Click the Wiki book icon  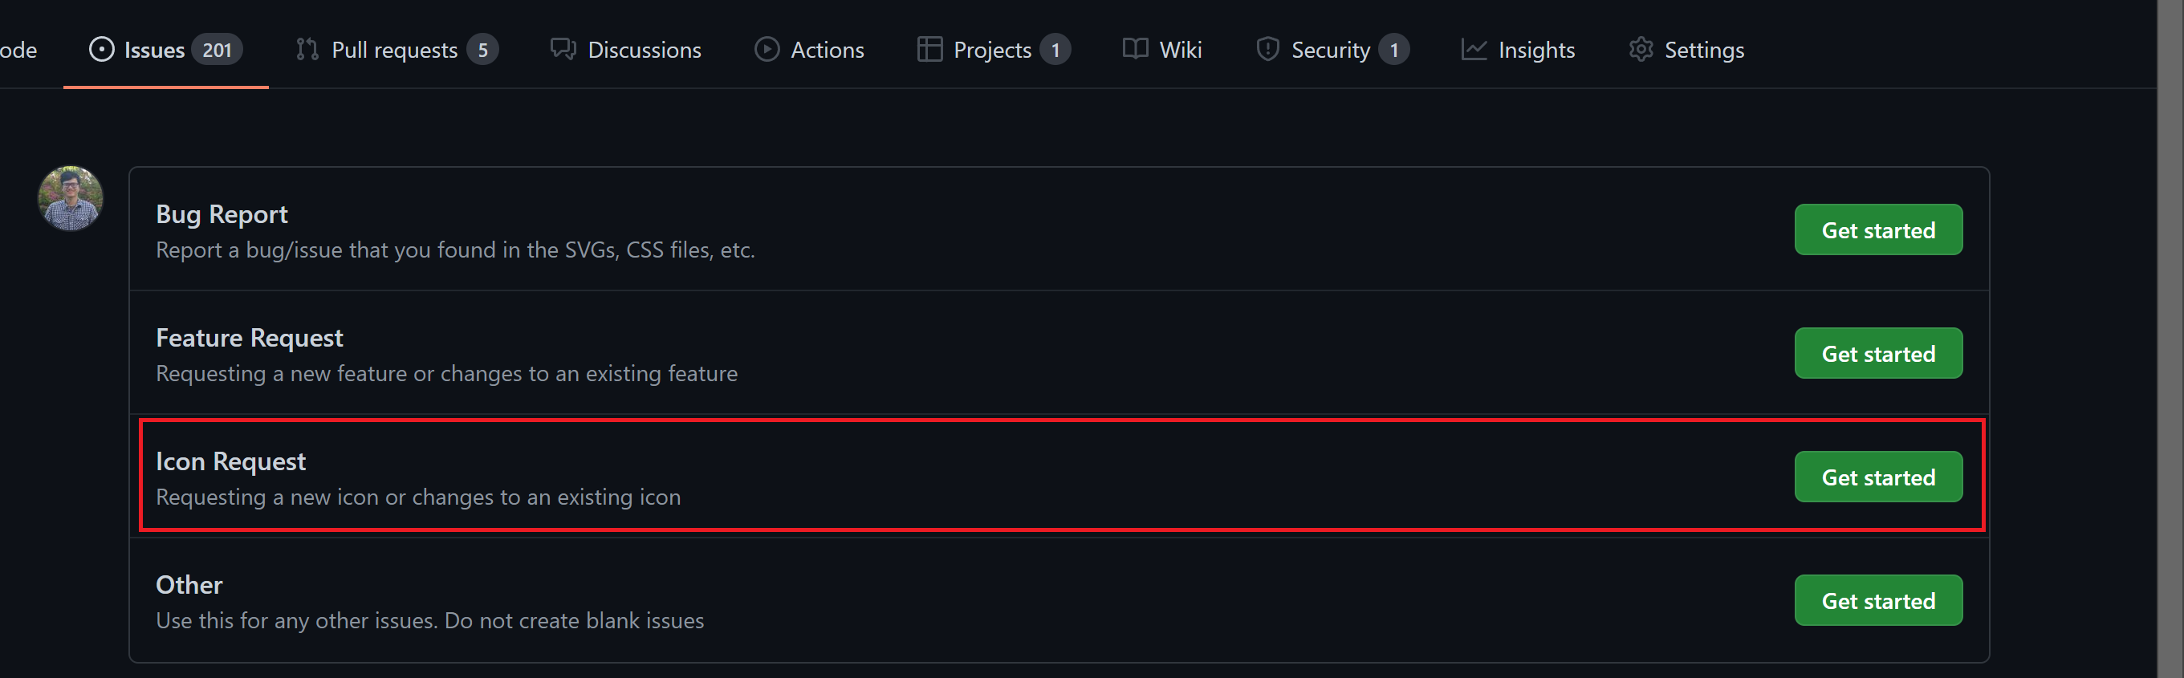pos(1134,49)
